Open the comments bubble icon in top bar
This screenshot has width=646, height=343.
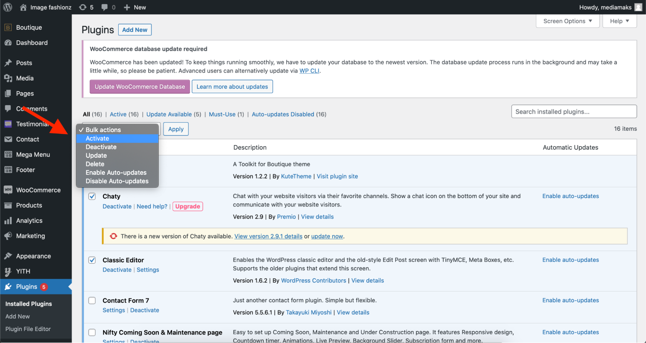[104, 7]
